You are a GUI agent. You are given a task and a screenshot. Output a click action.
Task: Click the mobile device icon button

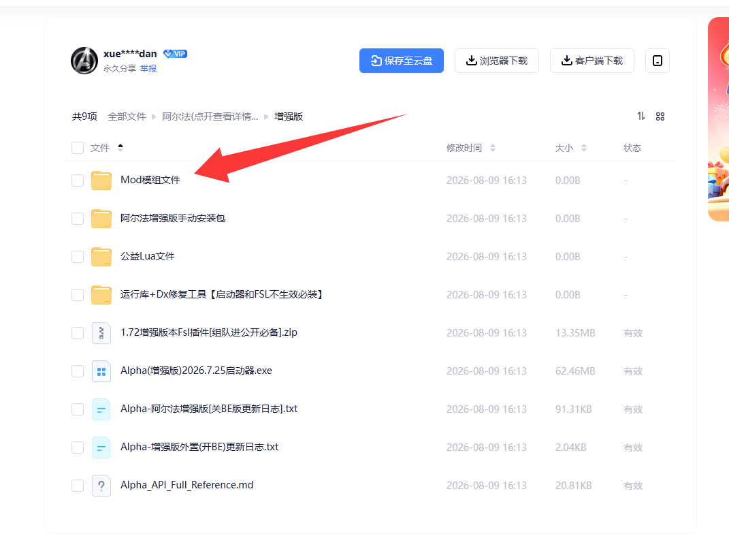pos(658,61)
